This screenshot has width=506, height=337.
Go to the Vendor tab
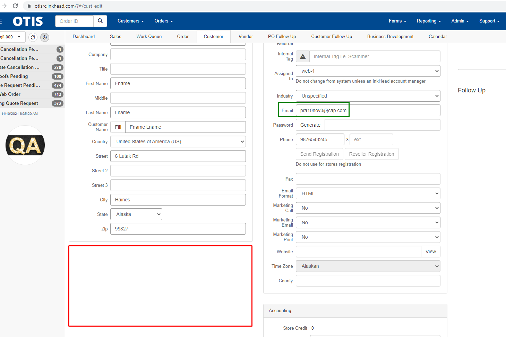coord(246,37)
